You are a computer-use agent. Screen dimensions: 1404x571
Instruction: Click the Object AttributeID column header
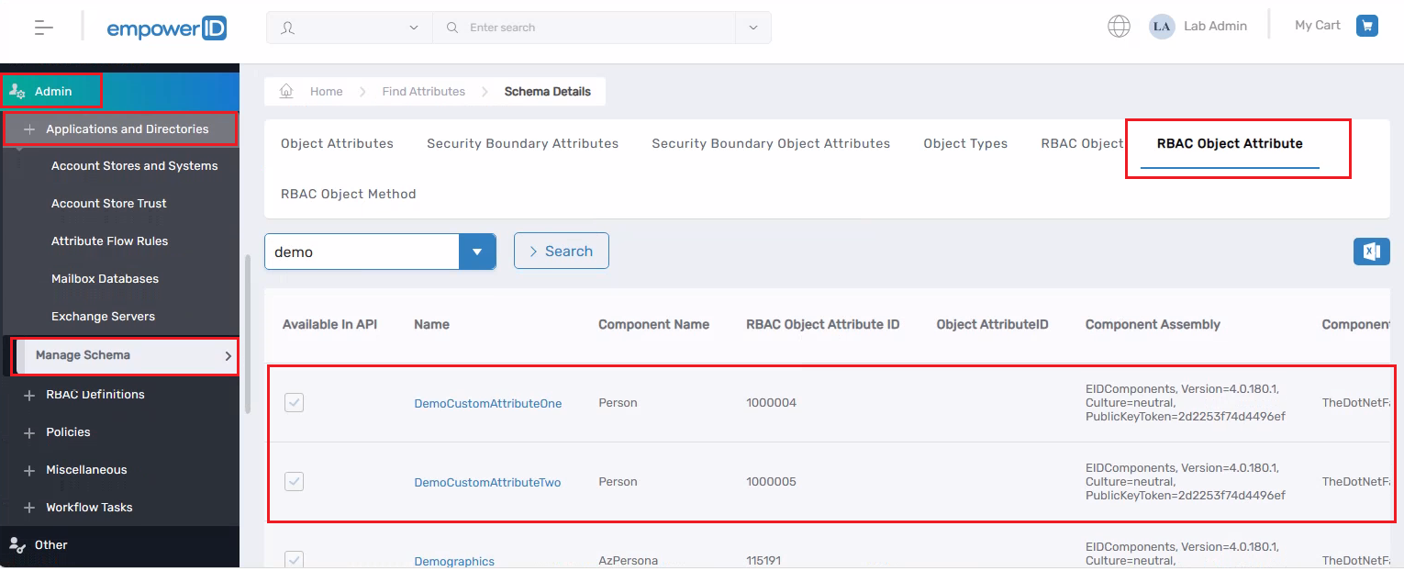coord(992,324)
